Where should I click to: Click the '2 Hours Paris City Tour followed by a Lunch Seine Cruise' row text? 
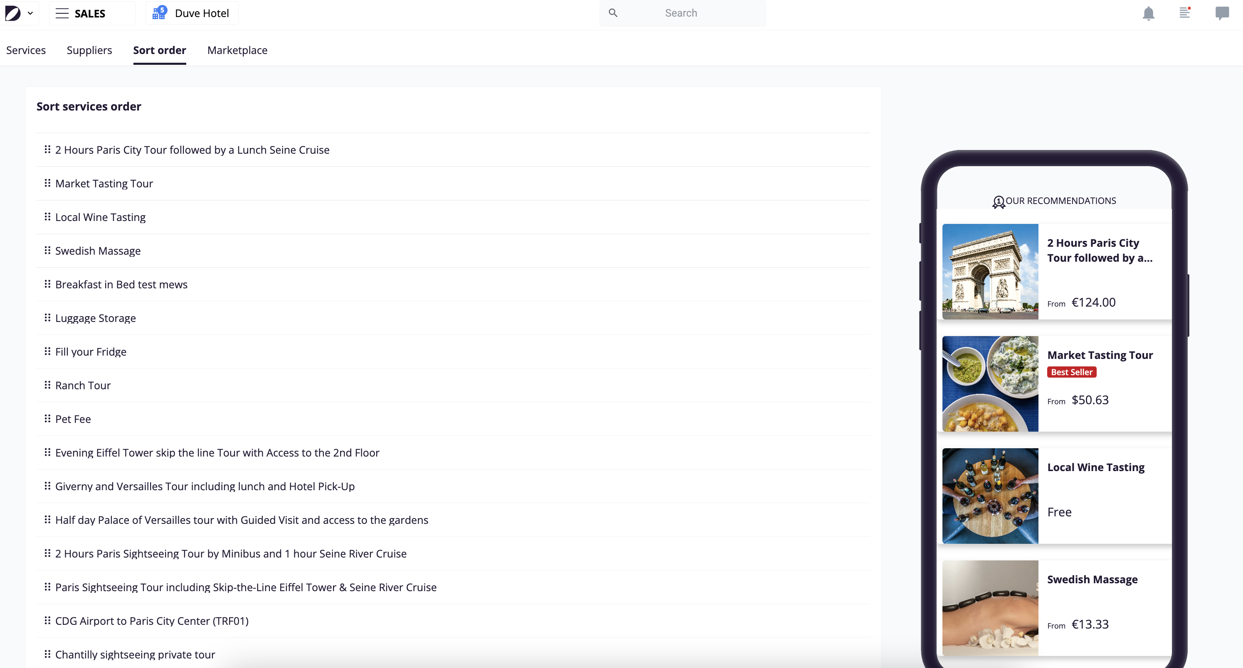tap(192, 150)
